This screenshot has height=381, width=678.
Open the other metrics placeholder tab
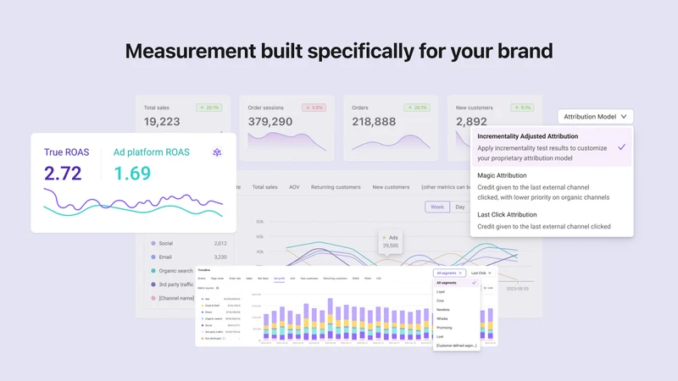point(446,187)
